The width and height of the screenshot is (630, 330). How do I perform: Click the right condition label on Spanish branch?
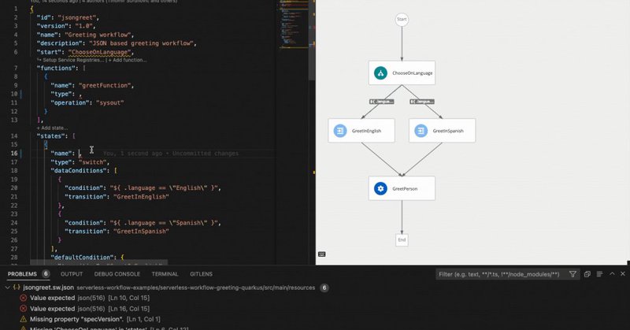[422, 102]
